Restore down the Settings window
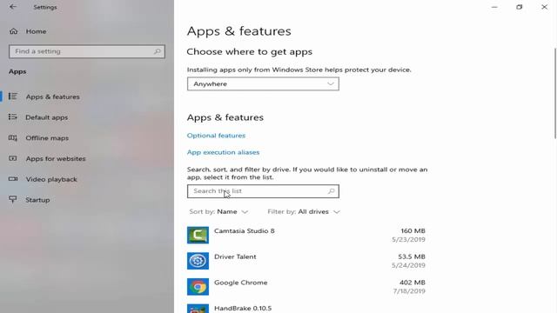557x313 pixels. click(520, 7)
